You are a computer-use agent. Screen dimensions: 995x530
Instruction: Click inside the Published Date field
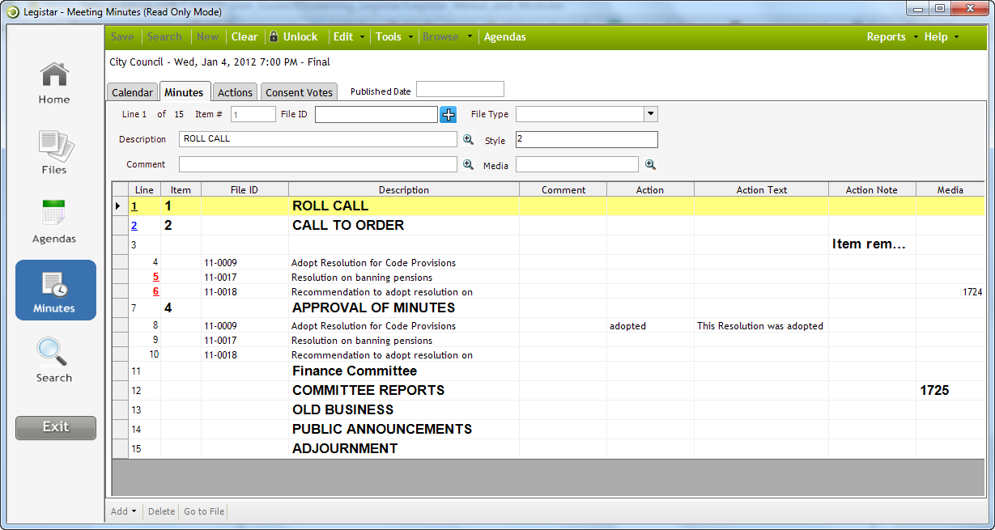click(x=460, y=89)
